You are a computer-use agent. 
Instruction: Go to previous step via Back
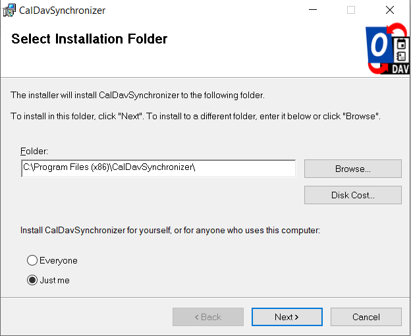(208, 317)
